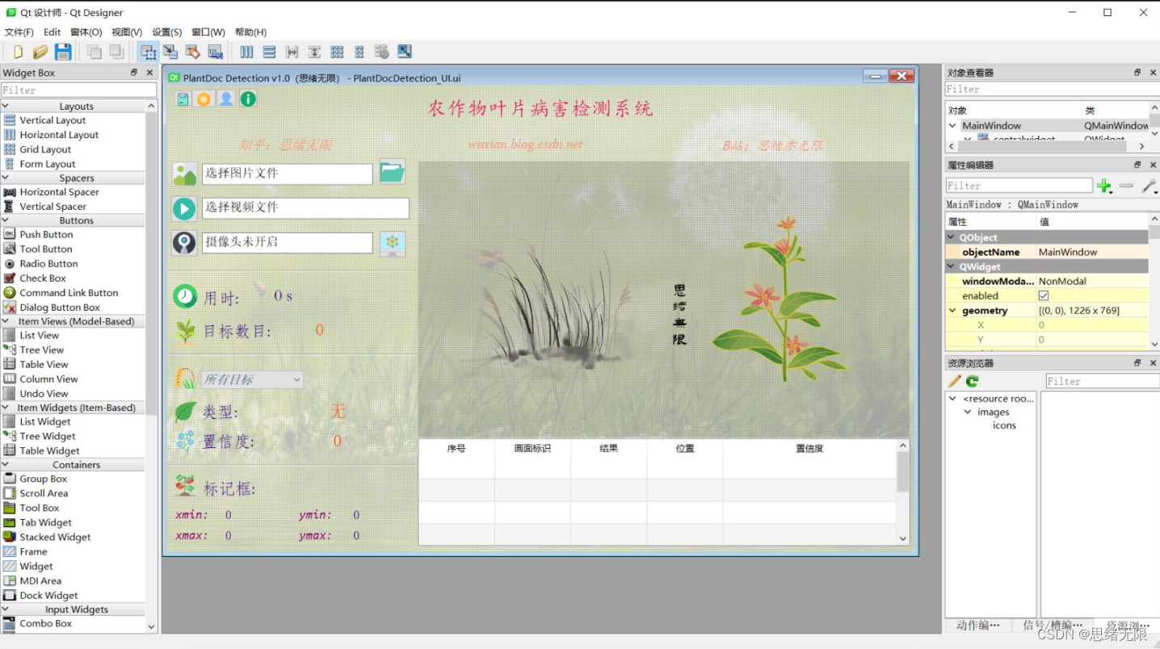Click the 摄像头未开启 text field

coord(287,242)
